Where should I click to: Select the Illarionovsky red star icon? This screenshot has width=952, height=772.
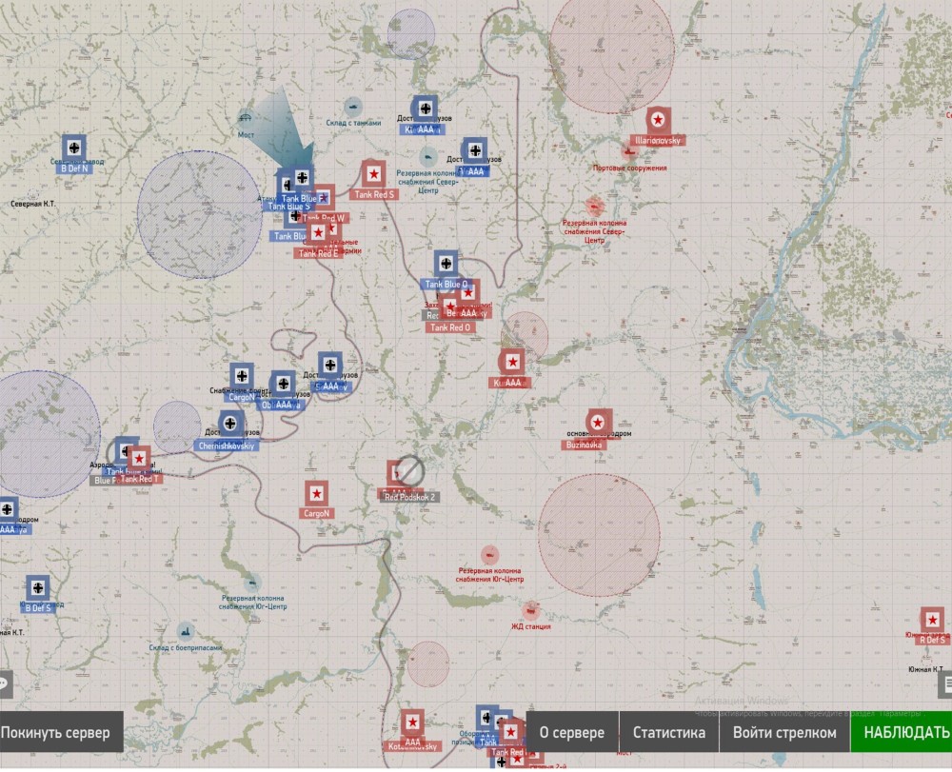658,120
